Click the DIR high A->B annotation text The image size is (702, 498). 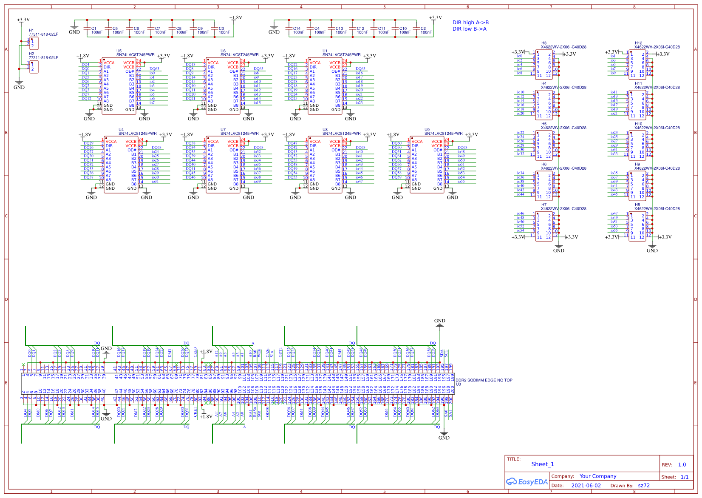470,22
